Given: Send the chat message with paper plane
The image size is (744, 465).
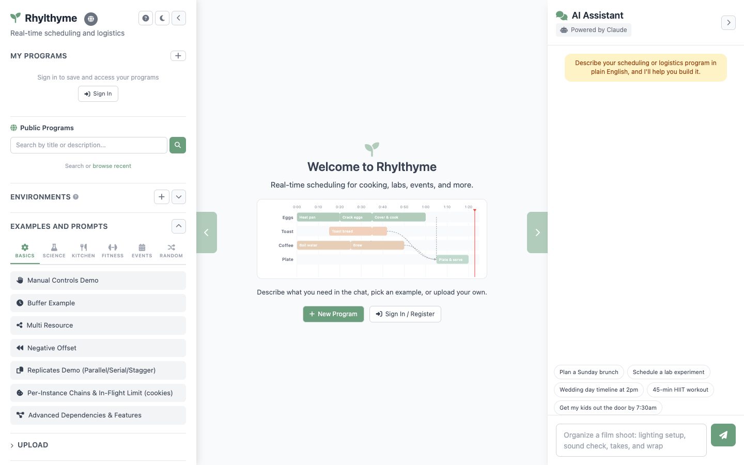Looking at the screenshot, I should (723, 435).
